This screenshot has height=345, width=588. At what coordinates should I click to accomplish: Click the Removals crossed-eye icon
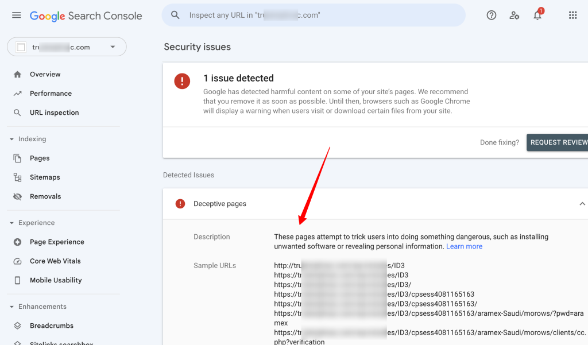17,196
